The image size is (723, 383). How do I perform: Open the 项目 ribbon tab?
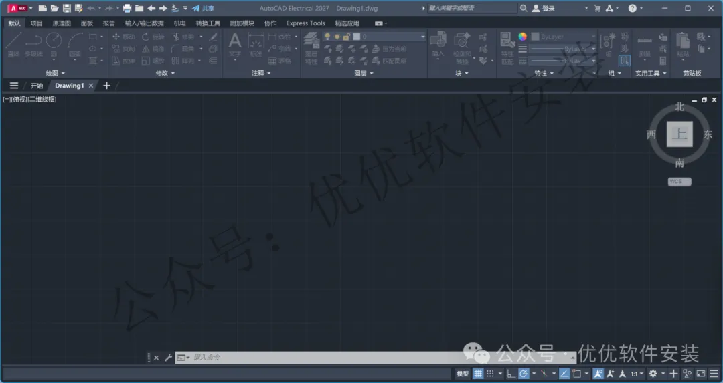tap(36, 23)
